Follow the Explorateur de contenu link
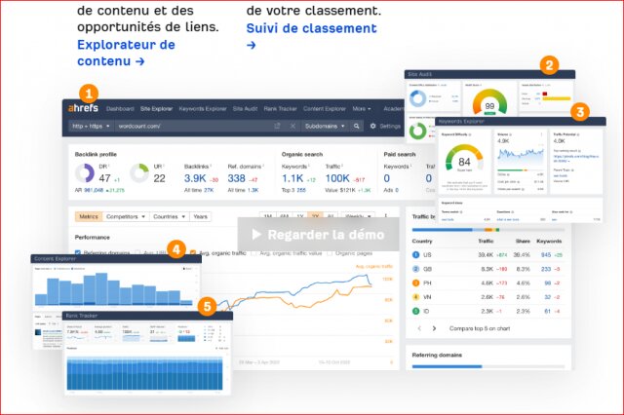The image size is (624, 415). coord(126,53)
